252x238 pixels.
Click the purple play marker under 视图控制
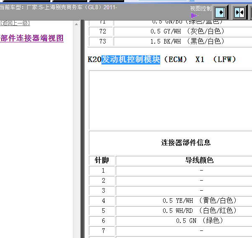pyautogui.click(x=195, y=16)
